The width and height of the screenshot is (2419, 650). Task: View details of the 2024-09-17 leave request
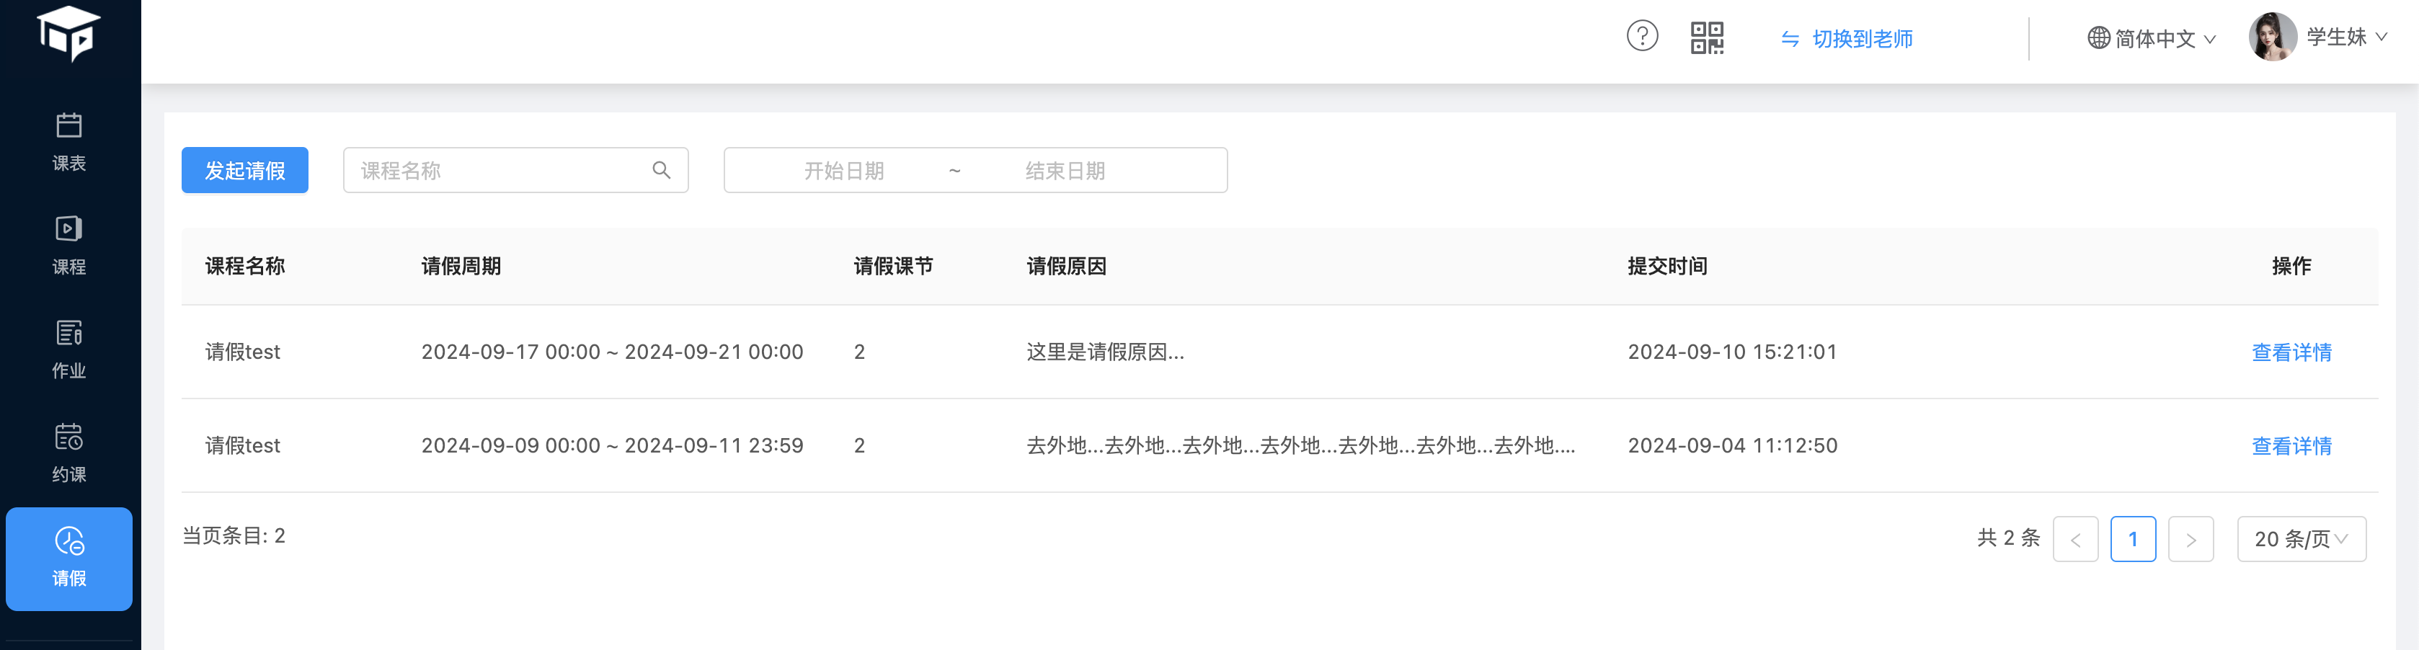click(x=2291, y=352)
